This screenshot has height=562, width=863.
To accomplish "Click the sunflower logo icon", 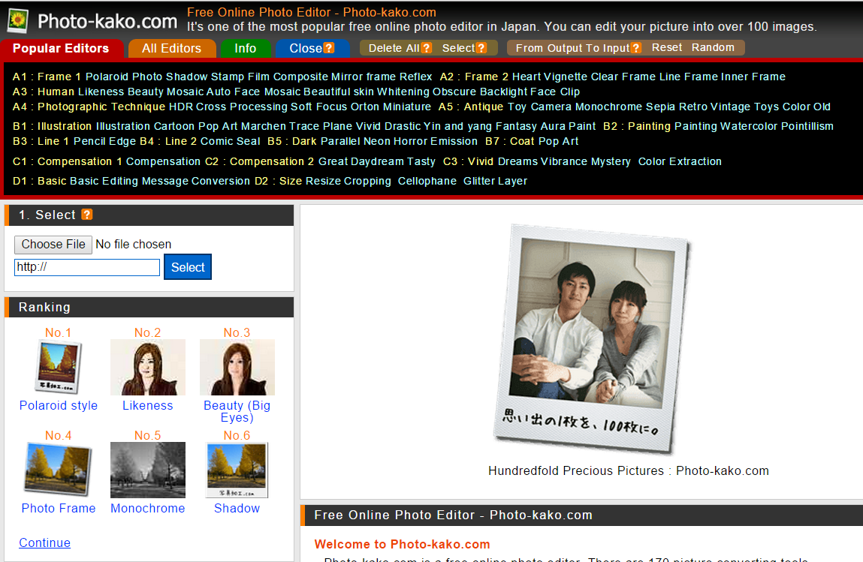I will point(18,21).
